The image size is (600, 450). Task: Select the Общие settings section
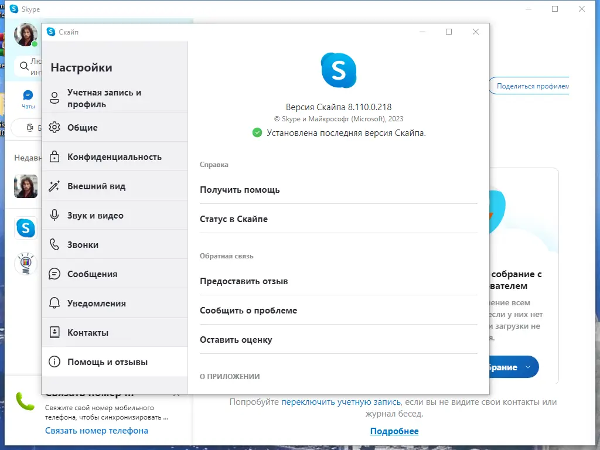114,127
